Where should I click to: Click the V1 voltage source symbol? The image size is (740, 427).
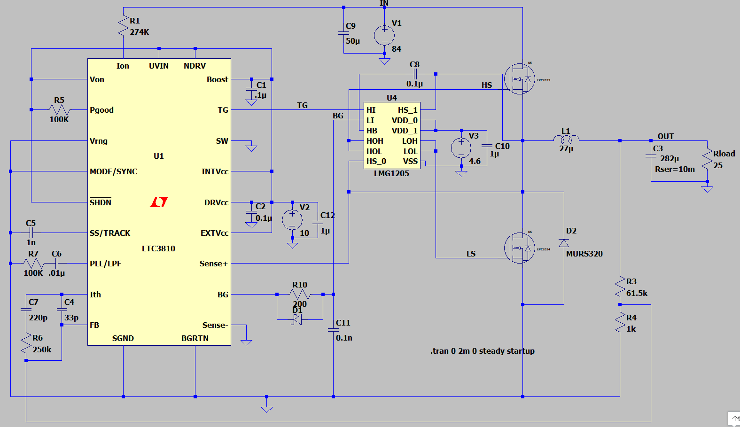coord(384,35)
